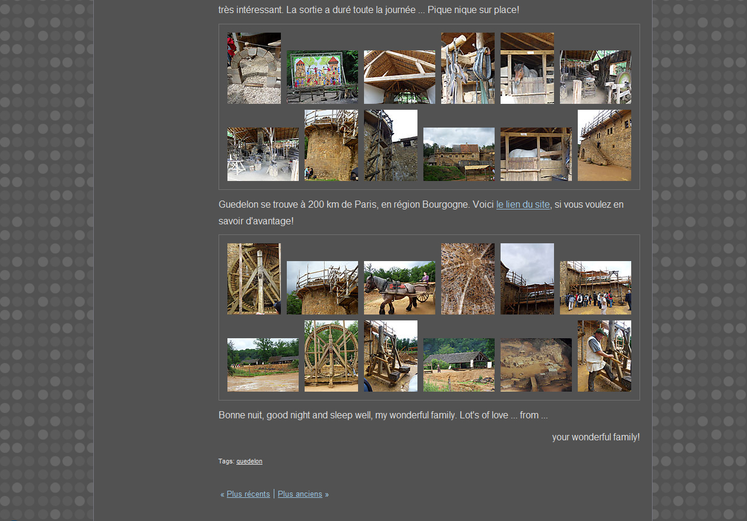This screenshot has height=521, width=747.
Task: Open the hanging horse harness photo
Action: [x=468, y=68]
